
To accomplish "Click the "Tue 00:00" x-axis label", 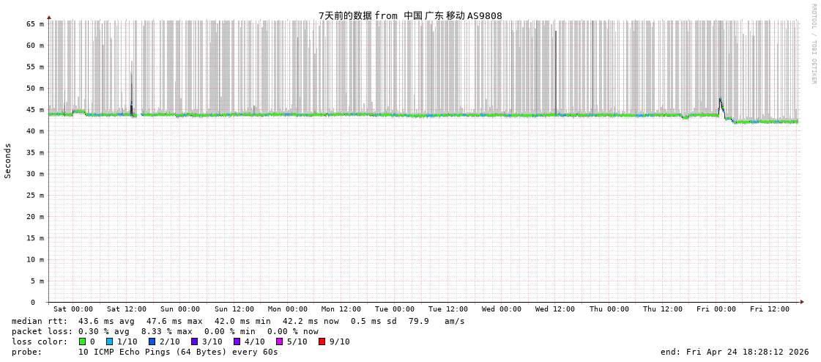I will (x=395, y=309).
